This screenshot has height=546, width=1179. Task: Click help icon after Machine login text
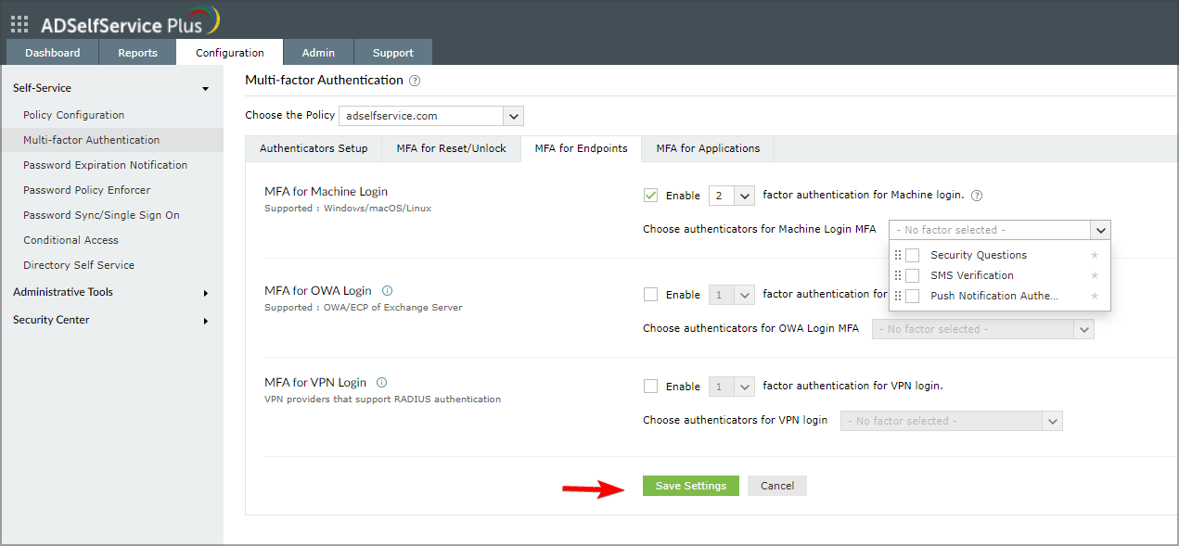976,196
